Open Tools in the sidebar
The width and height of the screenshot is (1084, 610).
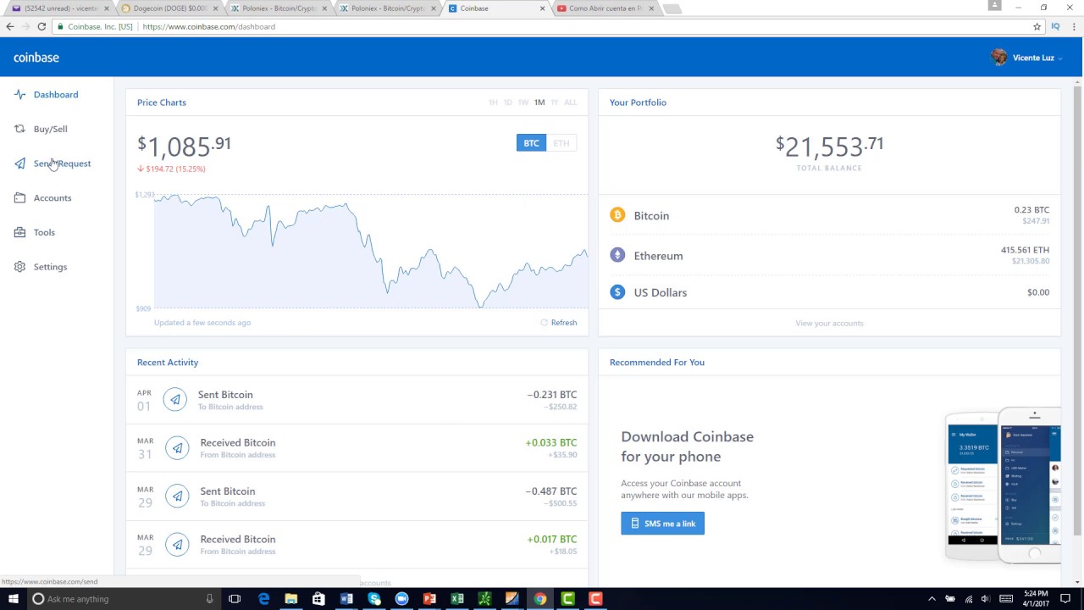(44, 232)
